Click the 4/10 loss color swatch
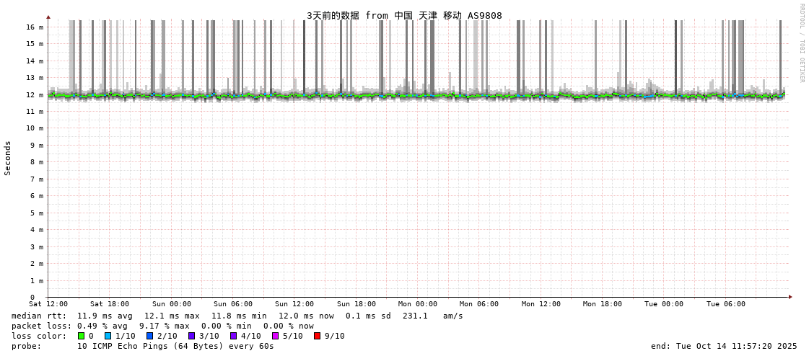This screenshot has height=356, width=809. coord(233,336)
